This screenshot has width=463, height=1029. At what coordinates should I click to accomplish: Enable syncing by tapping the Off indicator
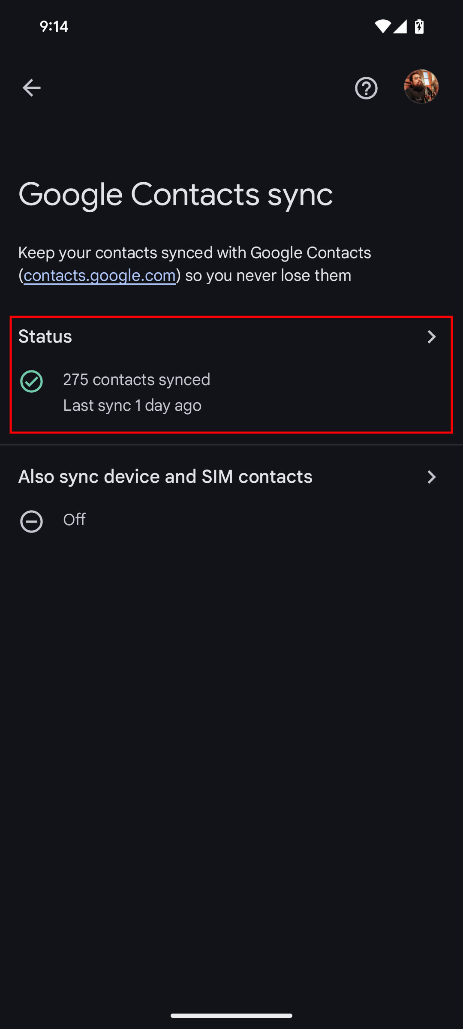(x=73, y=519)
